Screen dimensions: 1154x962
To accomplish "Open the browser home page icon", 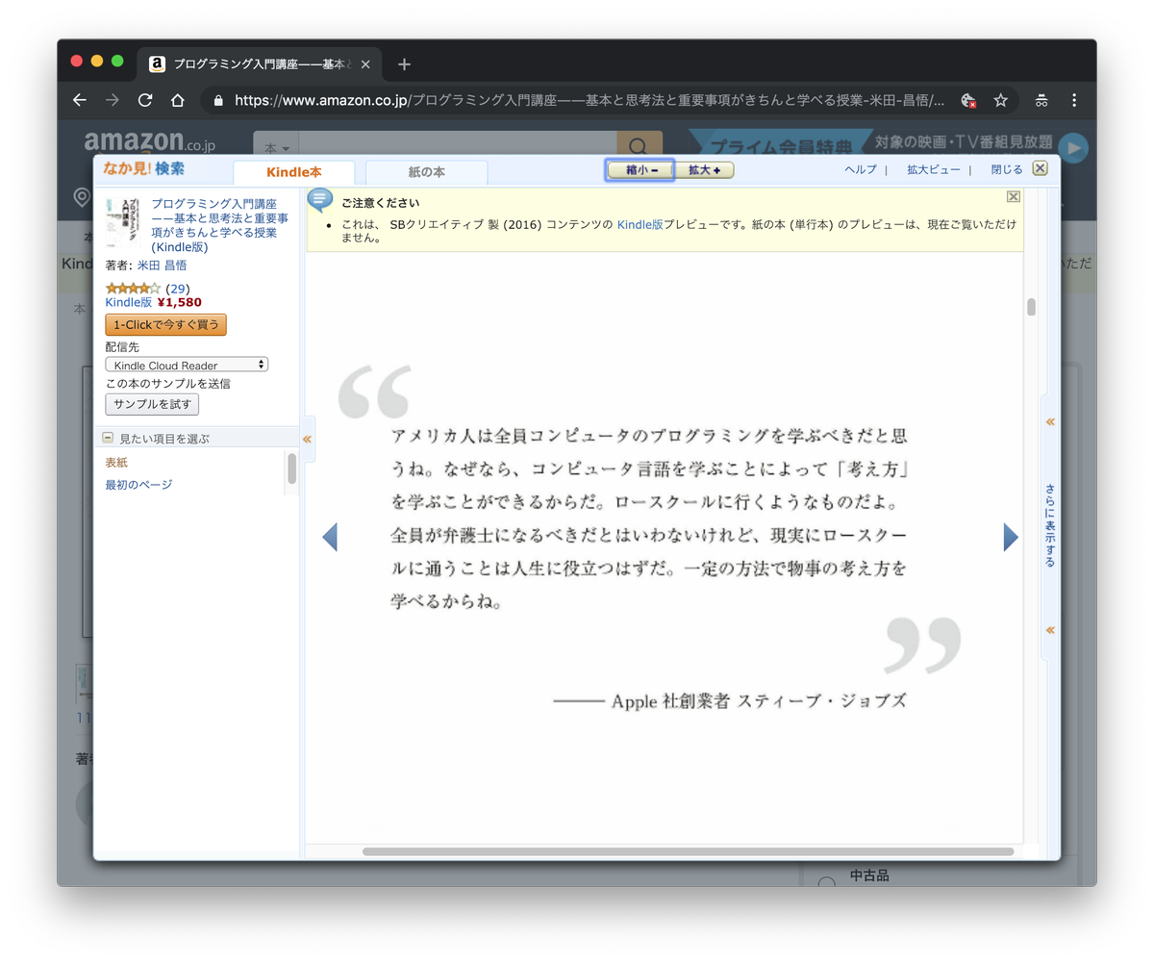I will (x=178, y=100).
